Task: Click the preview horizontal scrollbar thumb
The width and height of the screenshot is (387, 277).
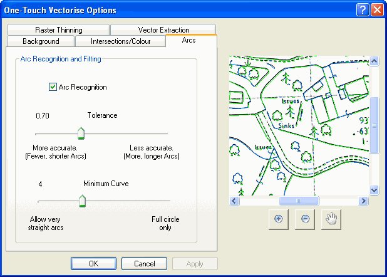Action: [x=299, y=201]
